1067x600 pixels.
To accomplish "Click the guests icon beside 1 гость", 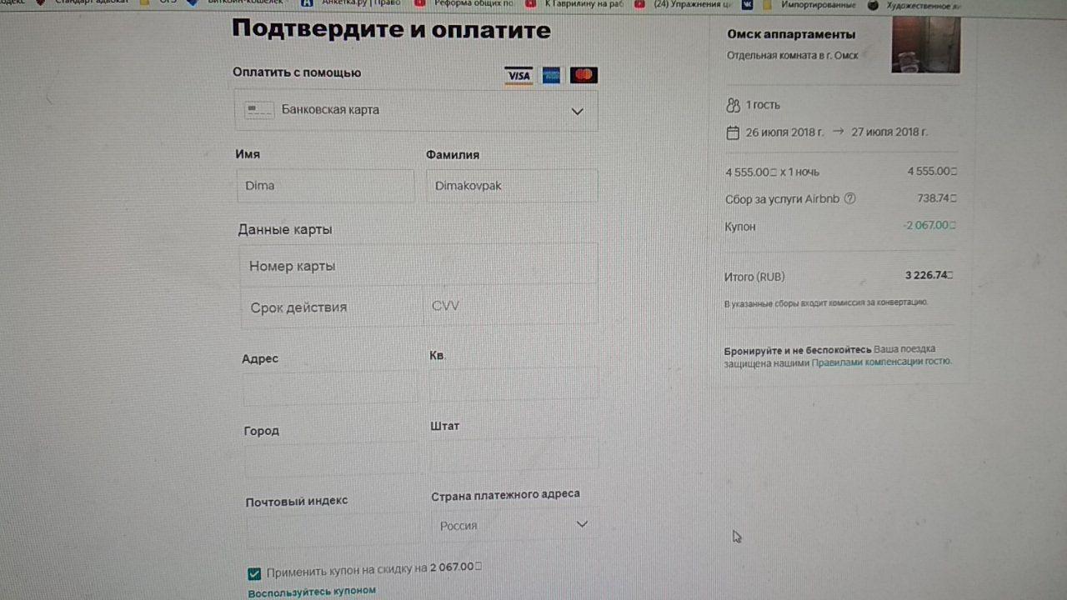I will coord(733,105).
